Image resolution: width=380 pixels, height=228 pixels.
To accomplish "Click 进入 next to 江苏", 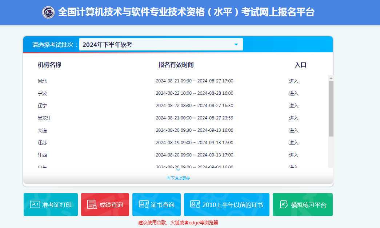I will (x=293, y=142).
